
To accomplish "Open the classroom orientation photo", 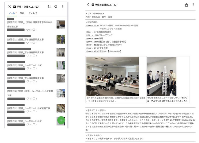I will 113,76.
